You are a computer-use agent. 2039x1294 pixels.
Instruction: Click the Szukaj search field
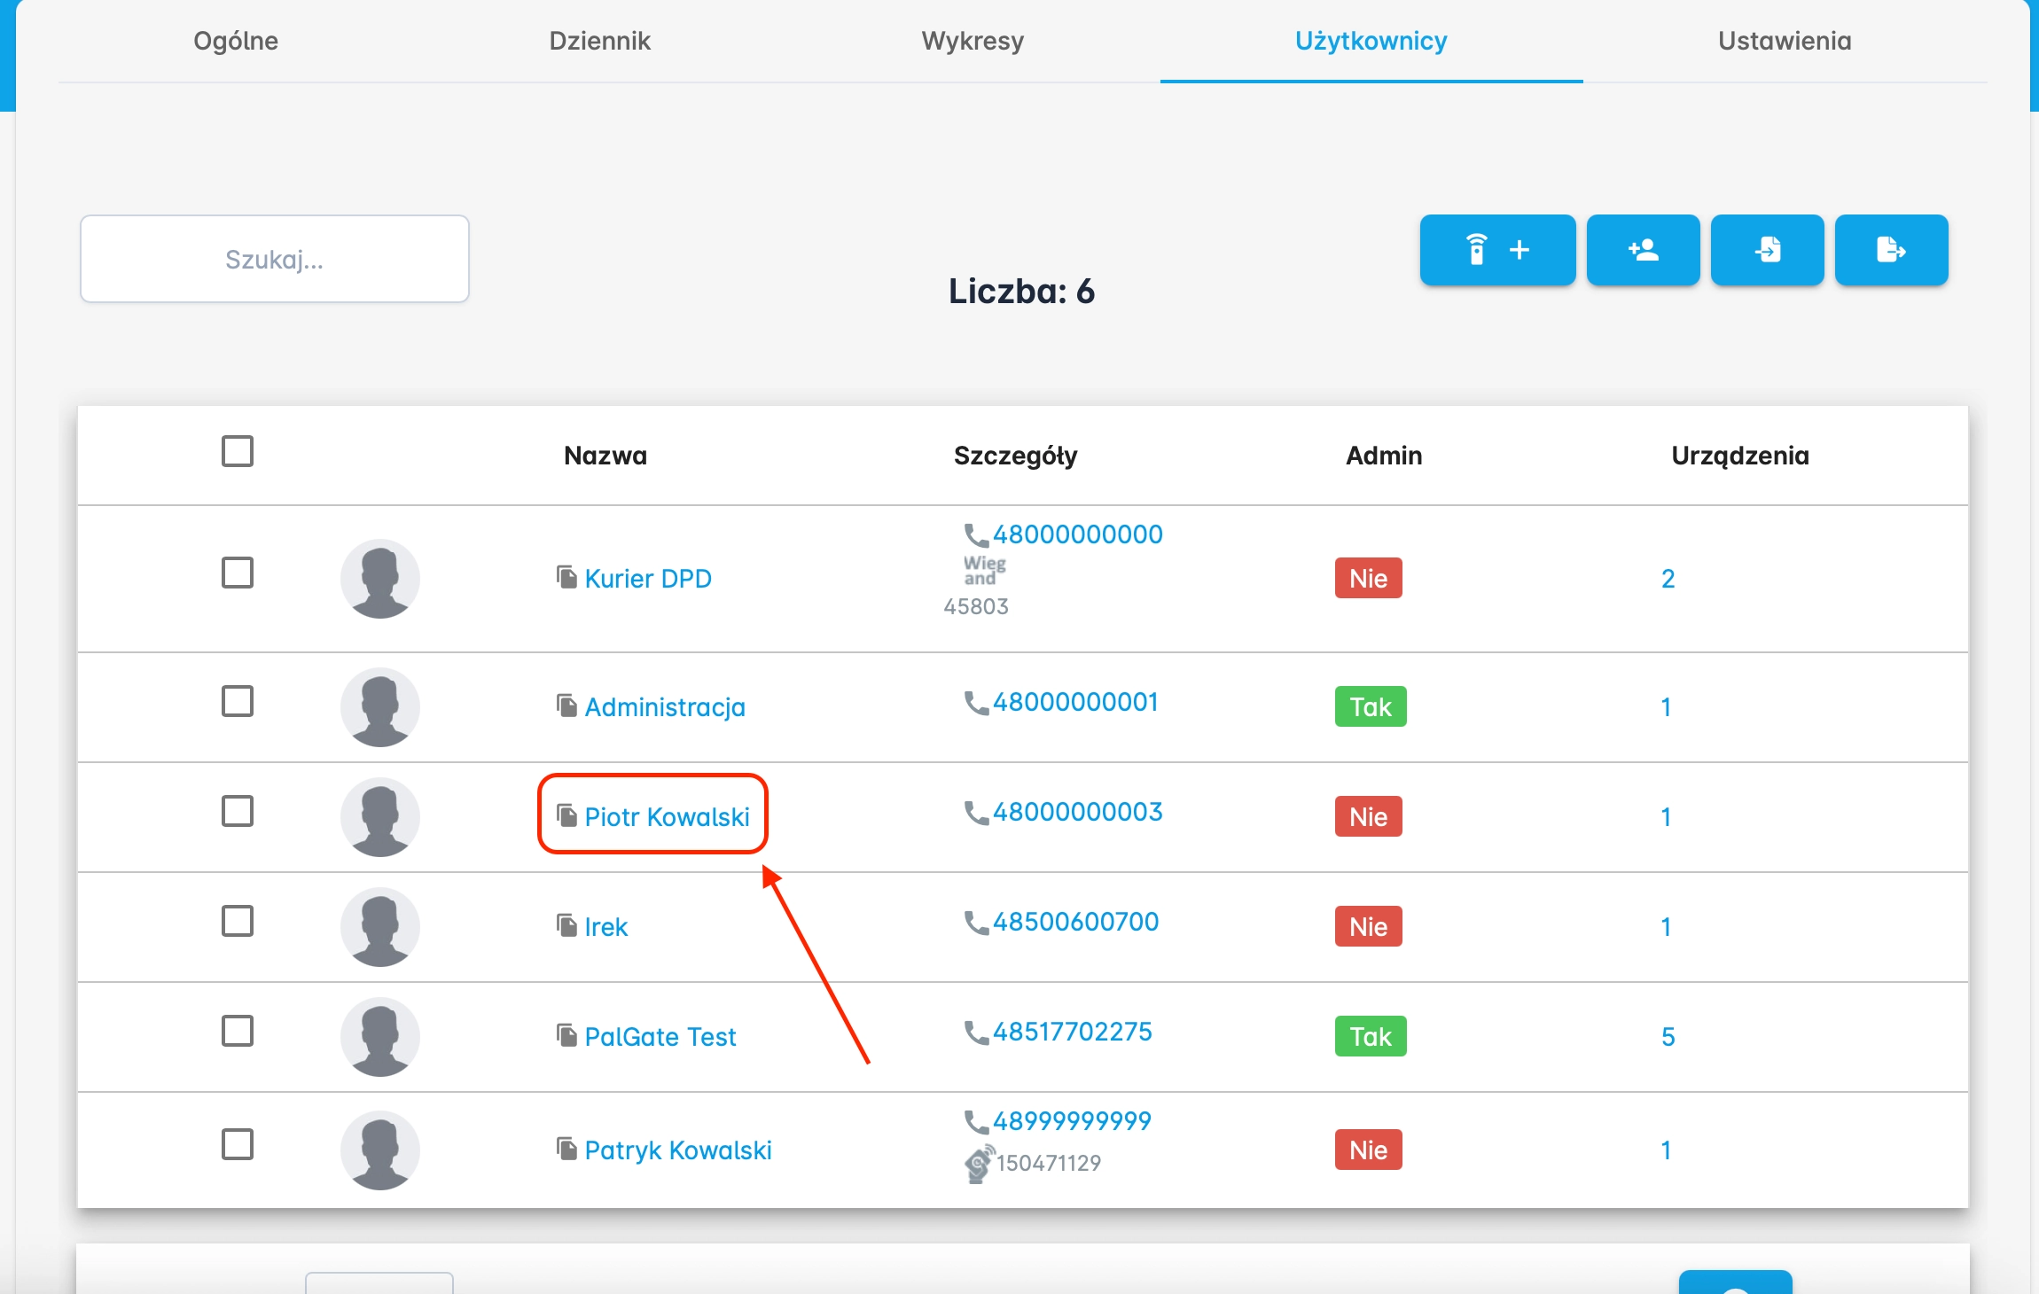pyautogui.click(x=275, y=259)
